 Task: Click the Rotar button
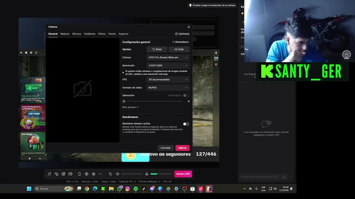(x=157, y=49)
